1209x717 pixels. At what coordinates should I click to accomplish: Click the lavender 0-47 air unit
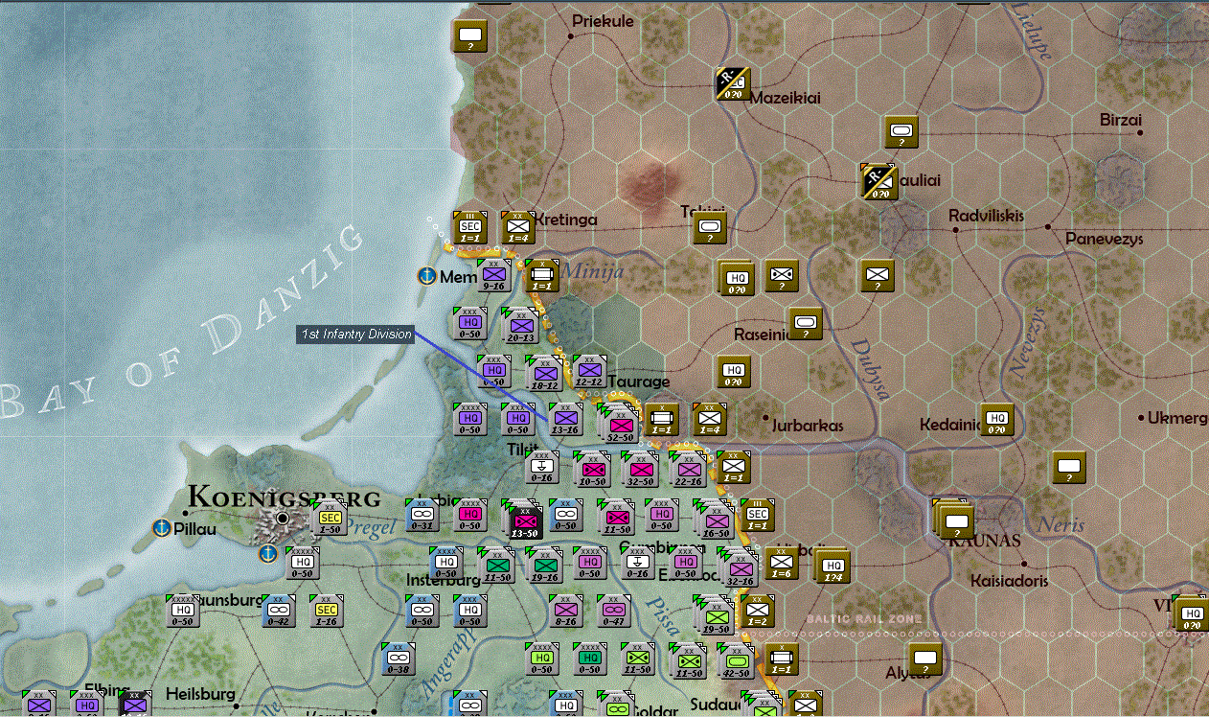tap(614, 612)
